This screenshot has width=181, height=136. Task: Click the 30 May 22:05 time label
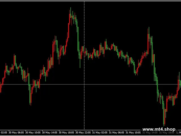pos(83,133)
